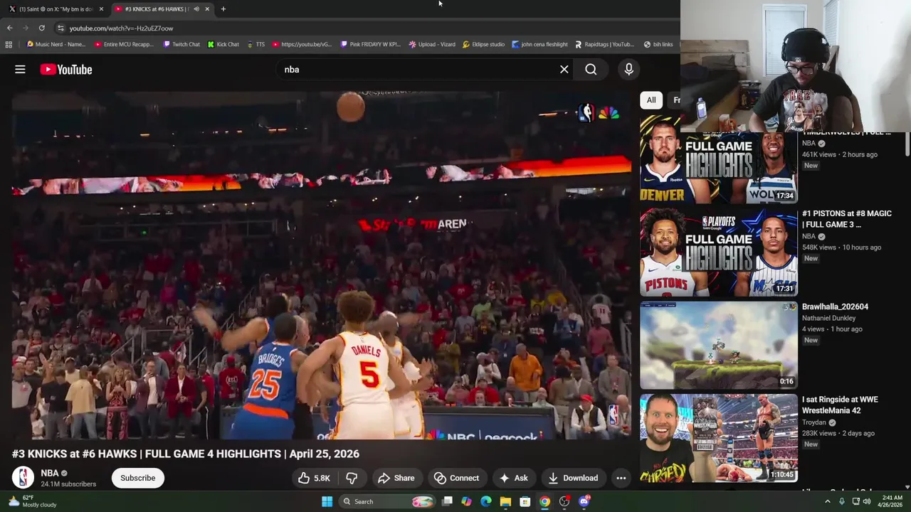Open Microsoft Store from taskbar
The image size is (911, 512).
pyautogui.click(x=525, y=501)
